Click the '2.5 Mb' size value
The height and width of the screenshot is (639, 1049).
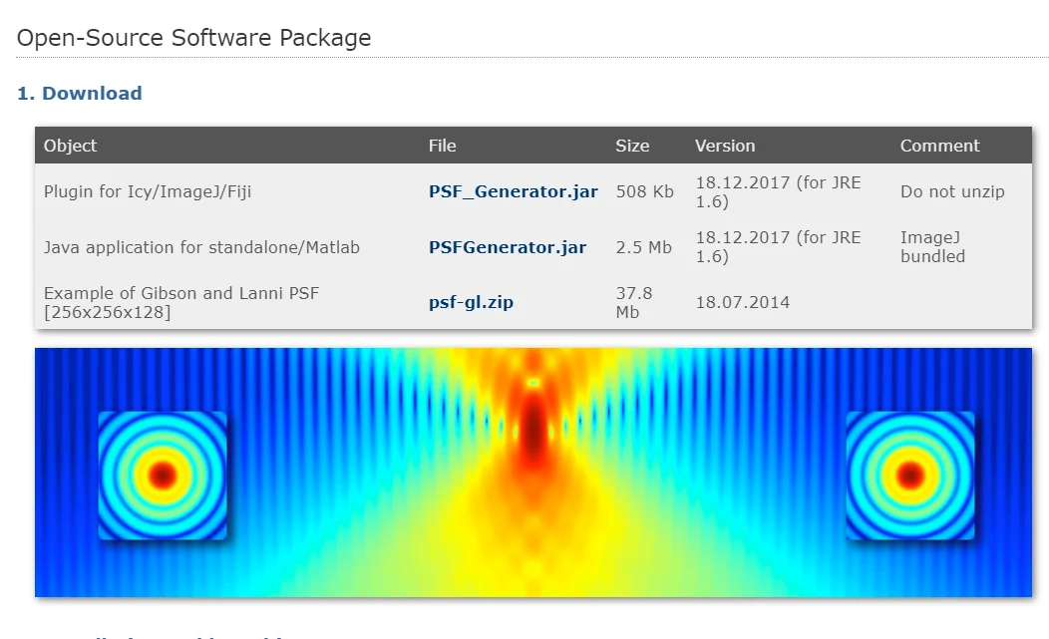(643, 247)
